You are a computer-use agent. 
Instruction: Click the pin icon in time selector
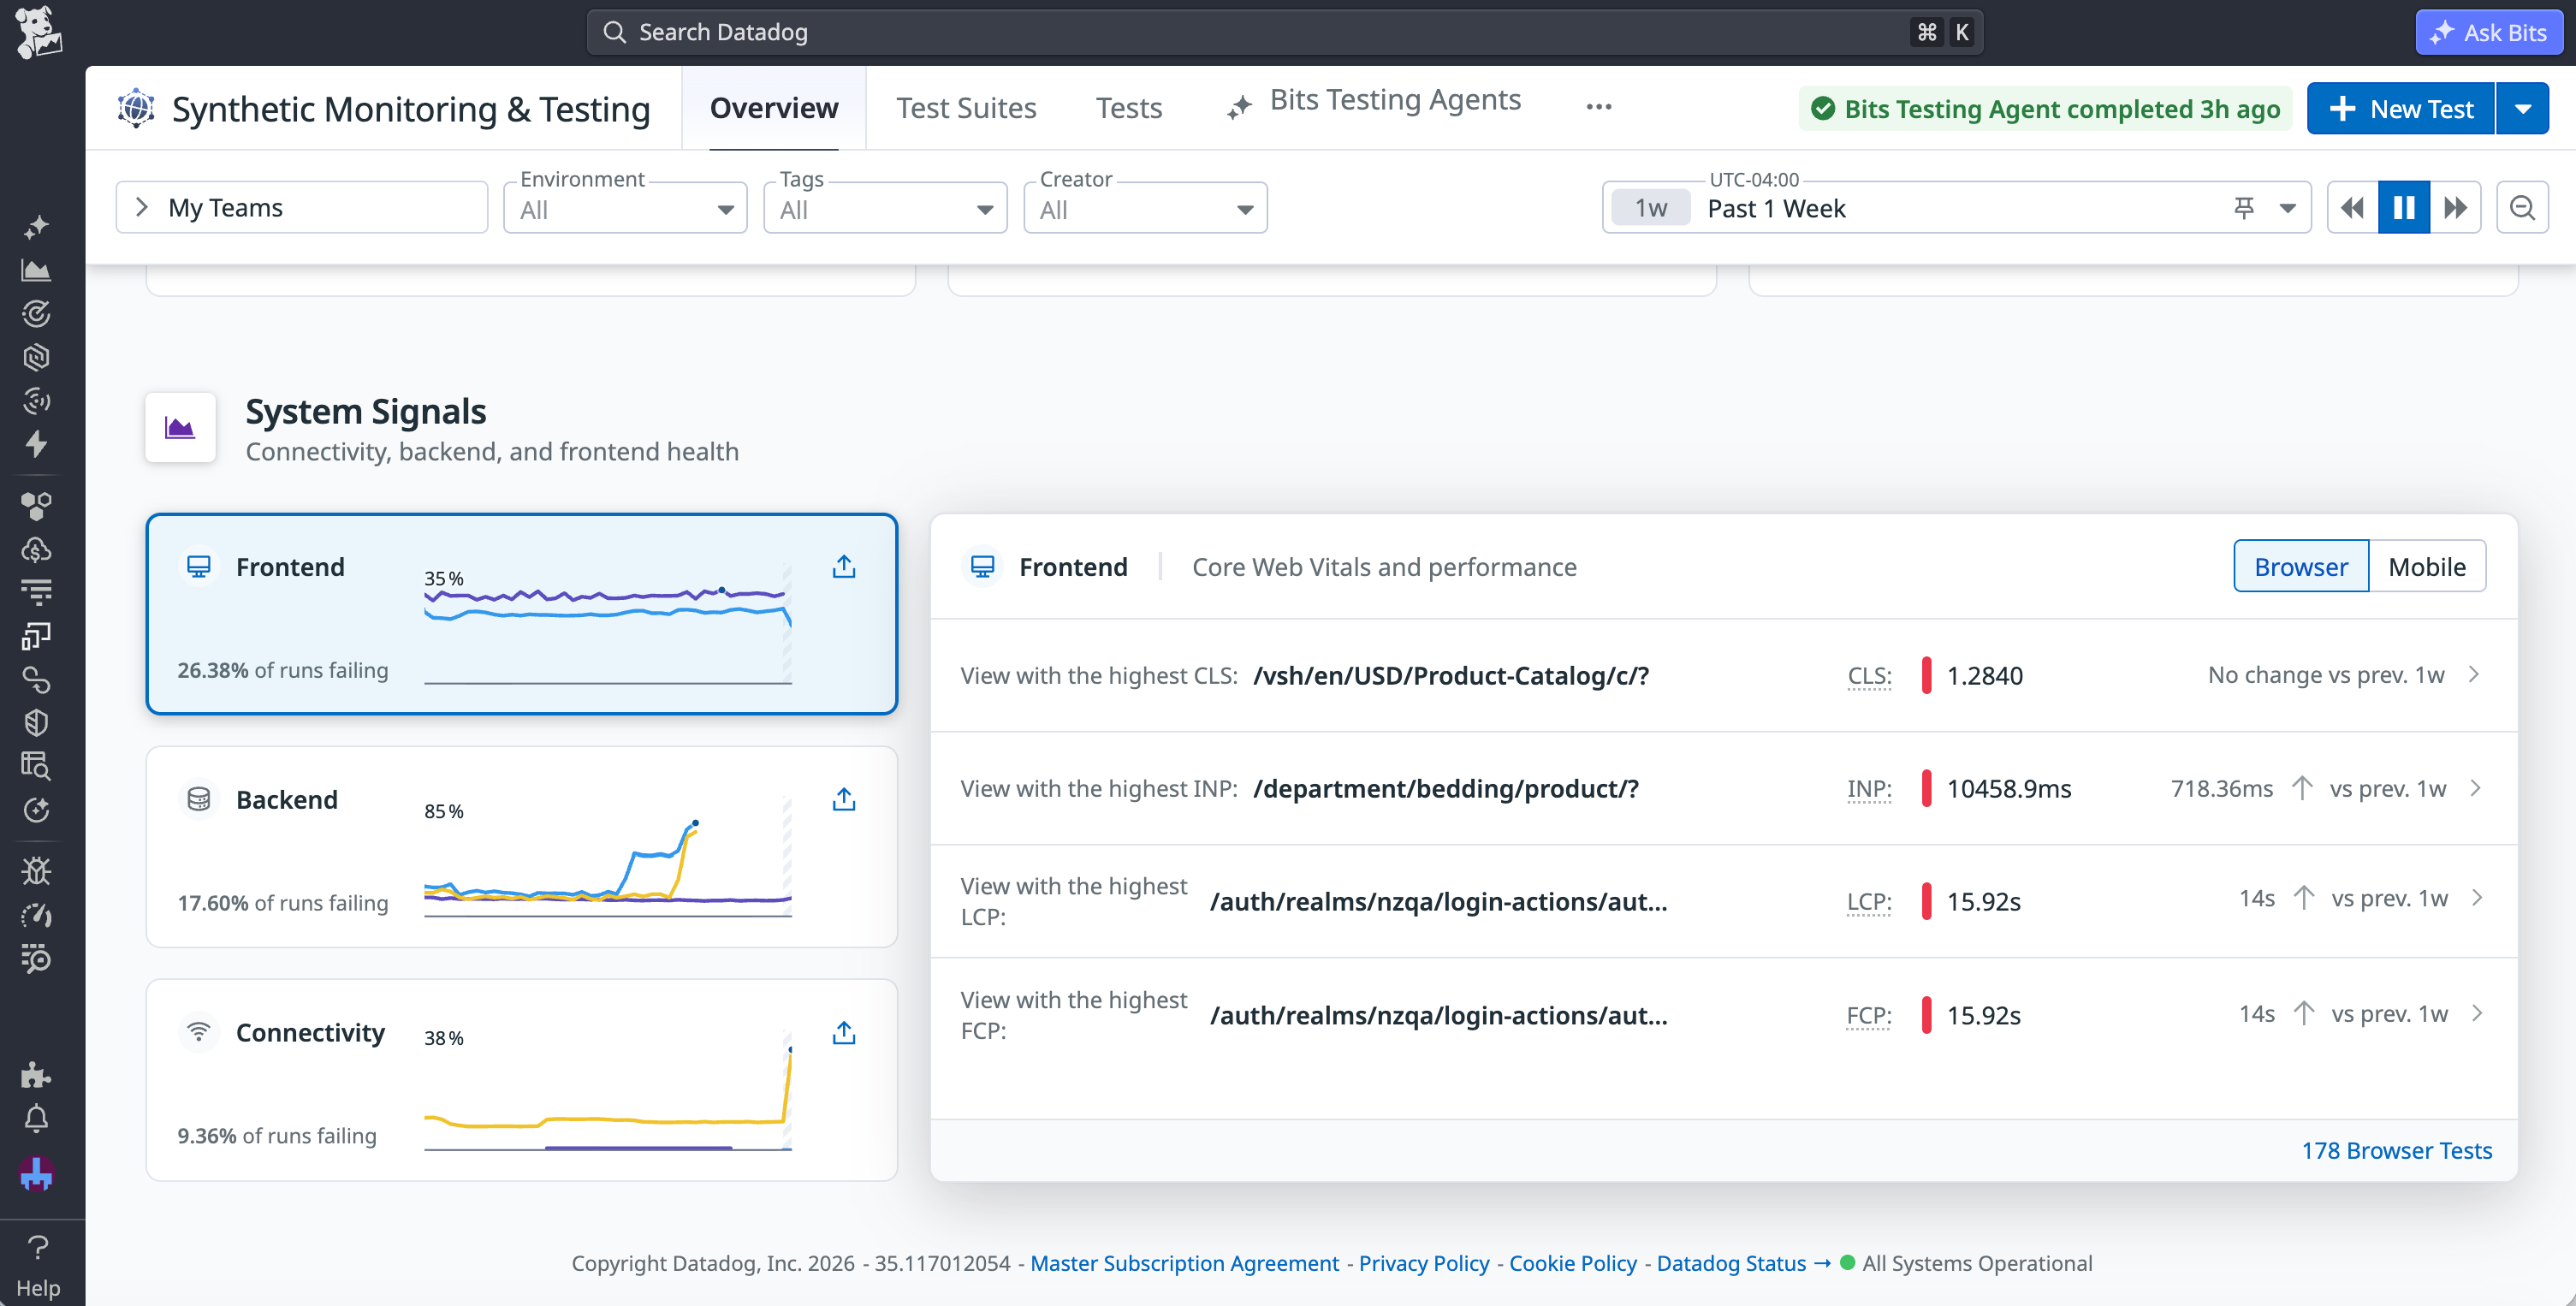point(2244,208)
